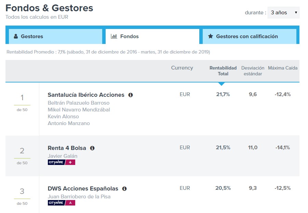Click the 21,7% total return value
Image resolution: width=308 pixels, height=213 pixels.
223,94
